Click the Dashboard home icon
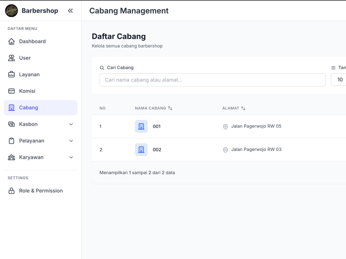This screenshot has width=346, height=259. coord(11,41)
